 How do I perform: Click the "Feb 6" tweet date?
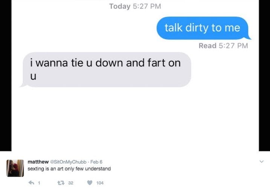[x=96, y=162]
